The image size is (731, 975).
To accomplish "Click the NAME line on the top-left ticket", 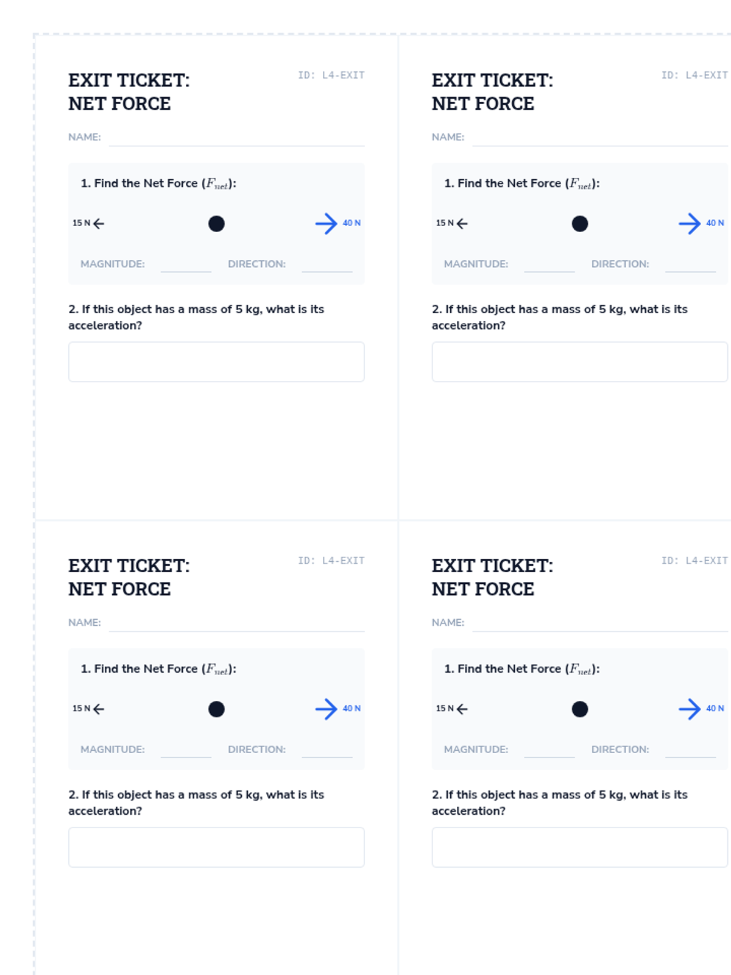I will (x=236, y=139).
